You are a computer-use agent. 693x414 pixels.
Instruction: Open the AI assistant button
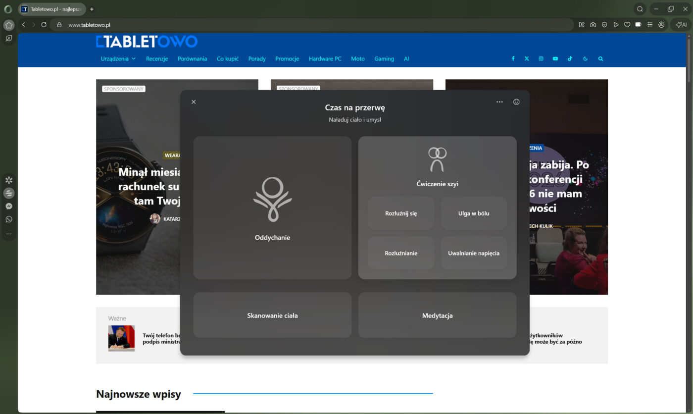click(681, 25)
